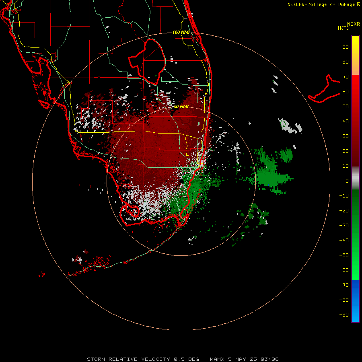Click the -10 knot scale label

[x=344, y=196]
